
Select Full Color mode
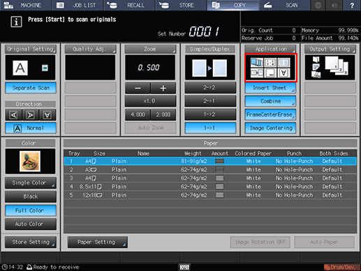click(x=31, y=210)
